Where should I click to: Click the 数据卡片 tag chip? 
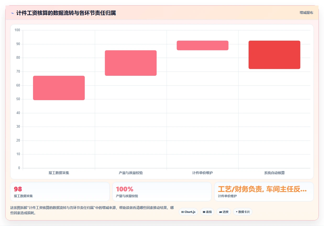coord(243,212)
